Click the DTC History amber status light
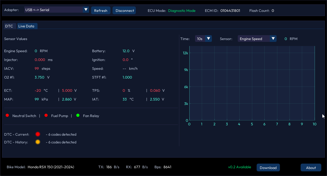The height and width of the screenshot is (176, 327). tap(38, 142)
